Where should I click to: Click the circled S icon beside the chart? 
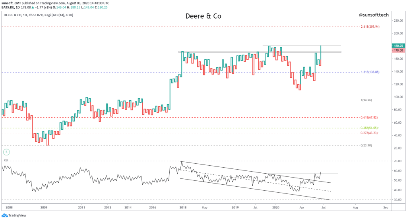coord(6,152)
